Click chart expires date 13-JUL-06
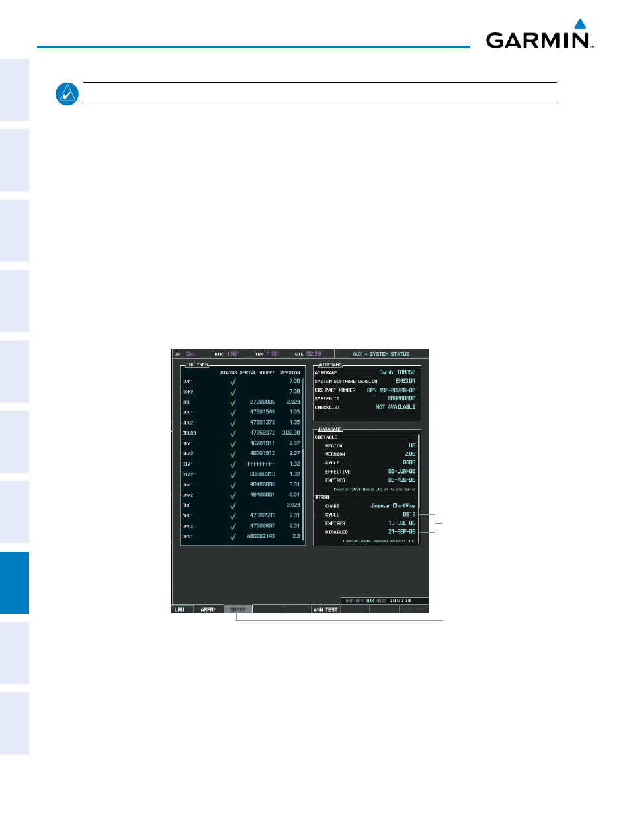631x817 pixels. pyautogui.click(x=402, y=523)
